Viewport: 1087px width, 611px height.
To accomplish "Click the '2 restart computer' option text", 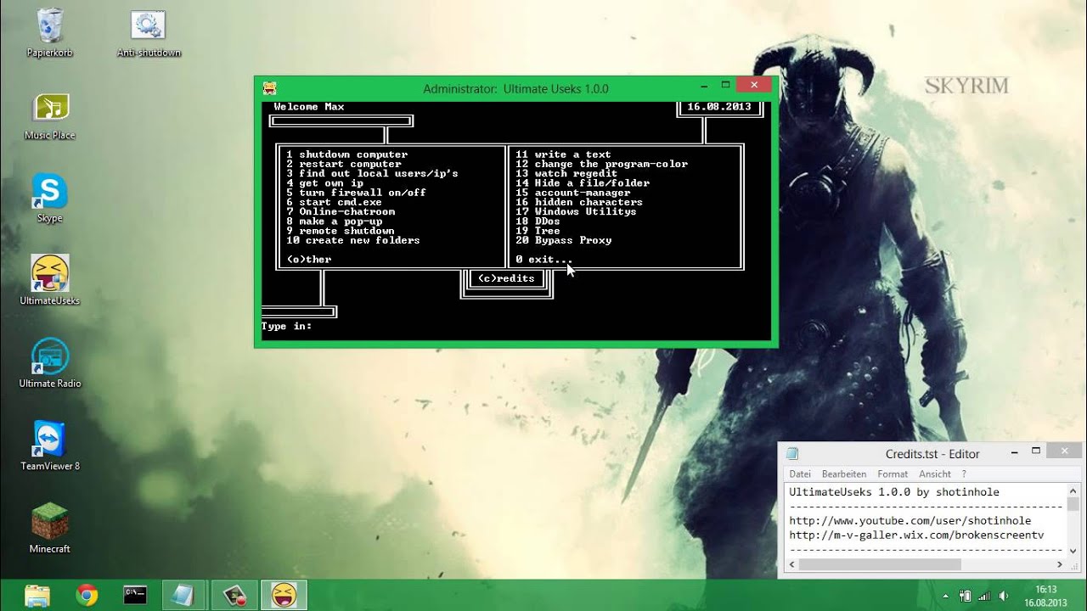I will pos(344,164).
